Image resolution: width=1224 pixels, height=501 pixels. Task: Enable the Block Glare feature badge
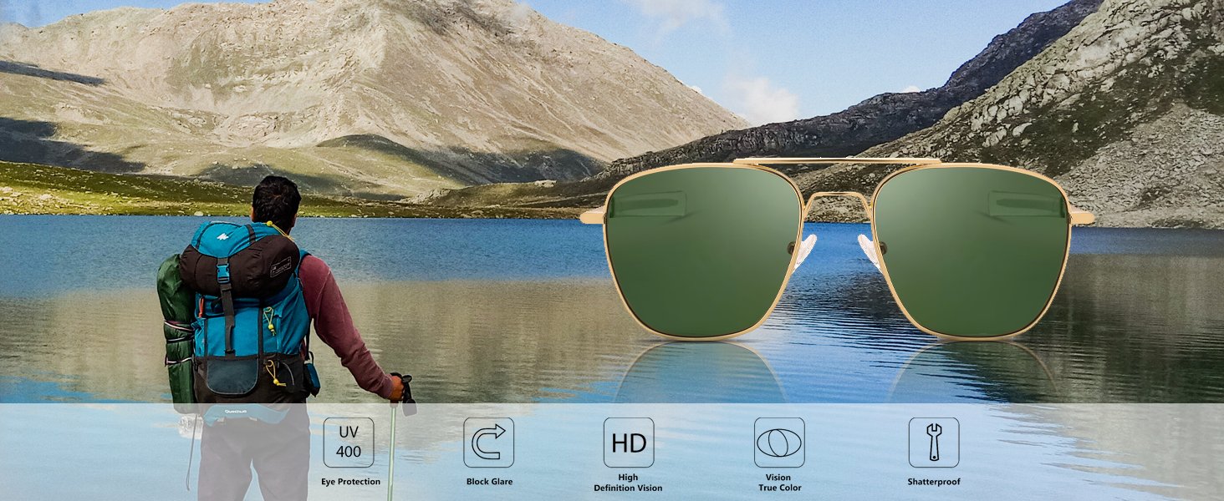tap(489, 457)
